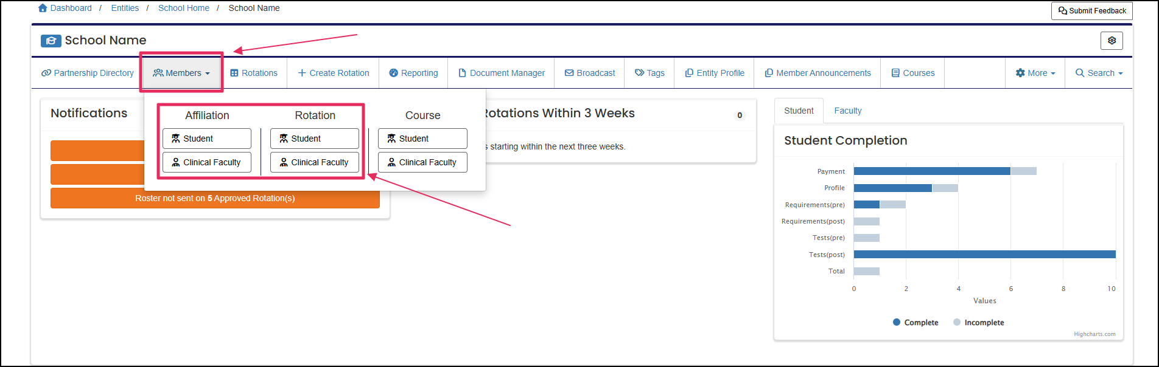1159x367 pixels.
Task: Switch to the Faculty chart tab
Action: point(847,111)
